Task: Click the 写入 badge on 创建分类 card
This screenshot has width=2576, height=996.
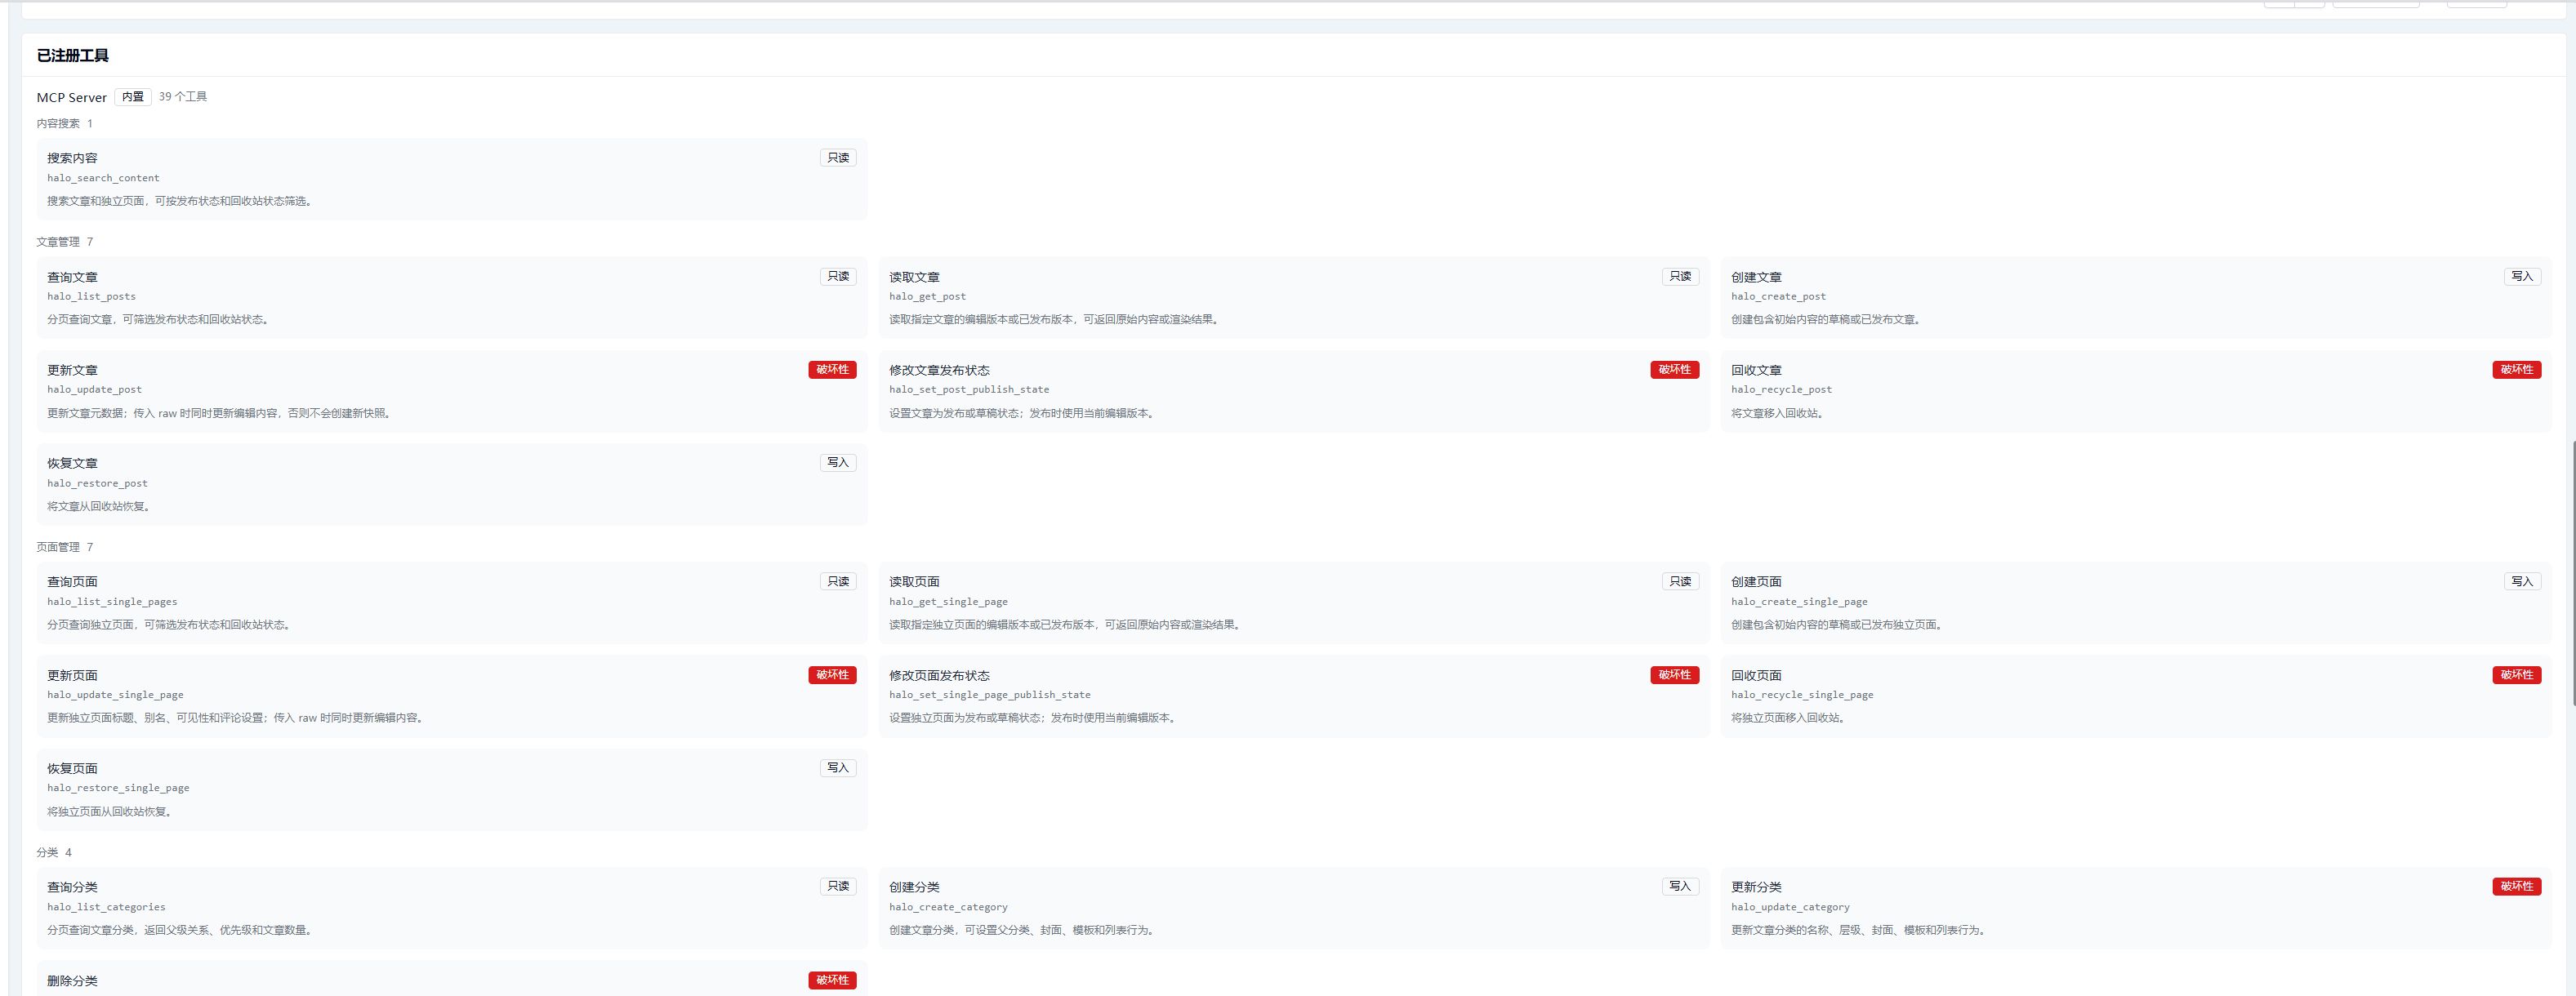Action: click(x=1680, y=887)
